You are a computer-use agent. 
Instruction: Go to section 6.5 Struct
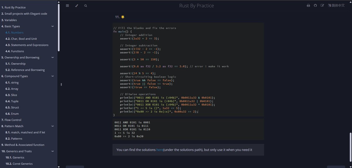pos(12,108)
